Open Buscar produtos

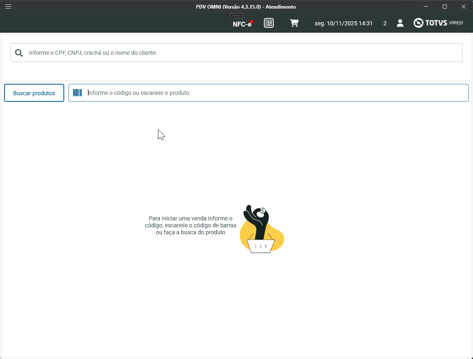tap(34, 93)
